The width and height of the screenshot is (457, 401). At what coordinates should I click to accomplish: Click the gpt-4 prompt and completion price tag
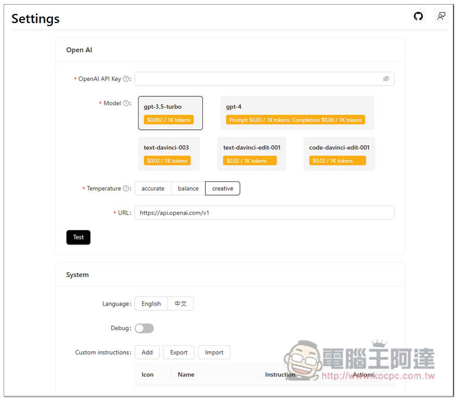(x=296, y=120)
